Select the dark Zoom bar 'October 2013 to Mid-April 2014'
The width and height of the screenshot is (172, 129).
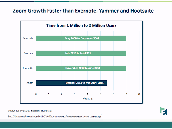click(71, 83)
